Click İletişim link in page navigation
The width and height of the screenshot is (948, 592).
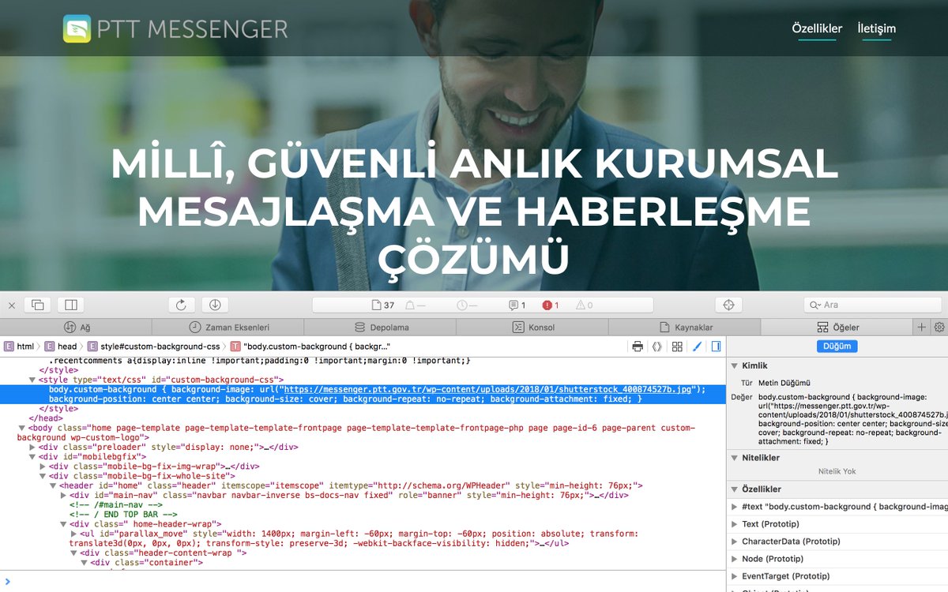(x=877, y=29)
